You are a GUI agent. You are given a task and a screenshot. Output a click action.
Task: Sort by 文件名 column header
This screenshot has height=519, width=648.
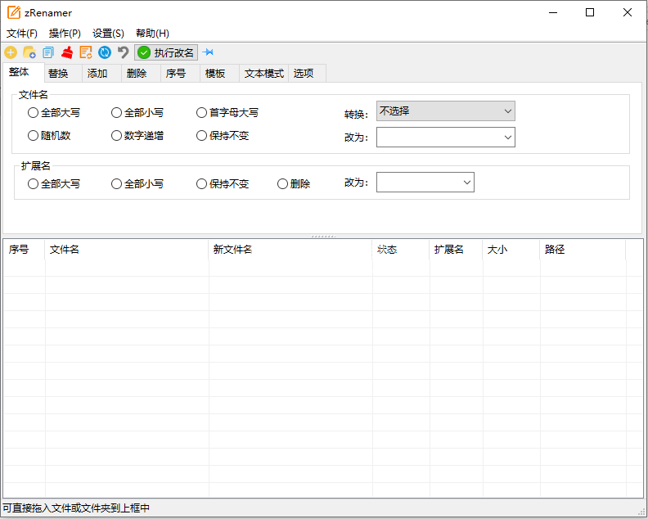127,250
